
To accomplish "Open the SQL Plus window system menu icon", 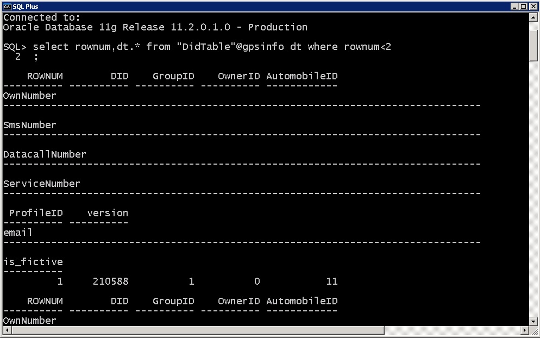I will [x=7, y=7].
